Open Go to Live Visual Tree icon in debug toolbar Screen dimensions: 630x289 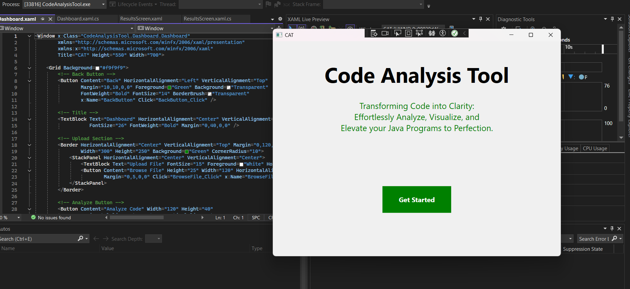coord(374,33)
